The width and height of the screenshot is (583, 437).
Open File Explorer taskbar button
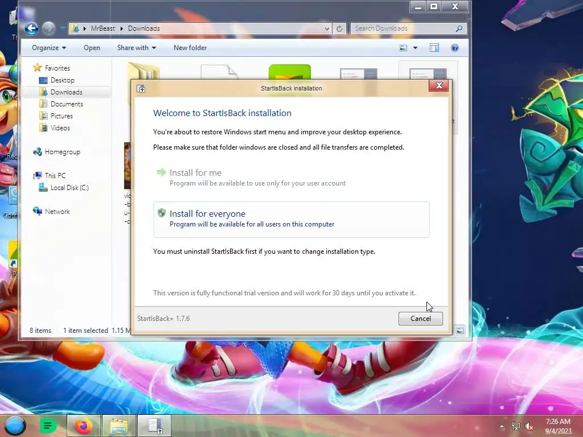[119, 426]
